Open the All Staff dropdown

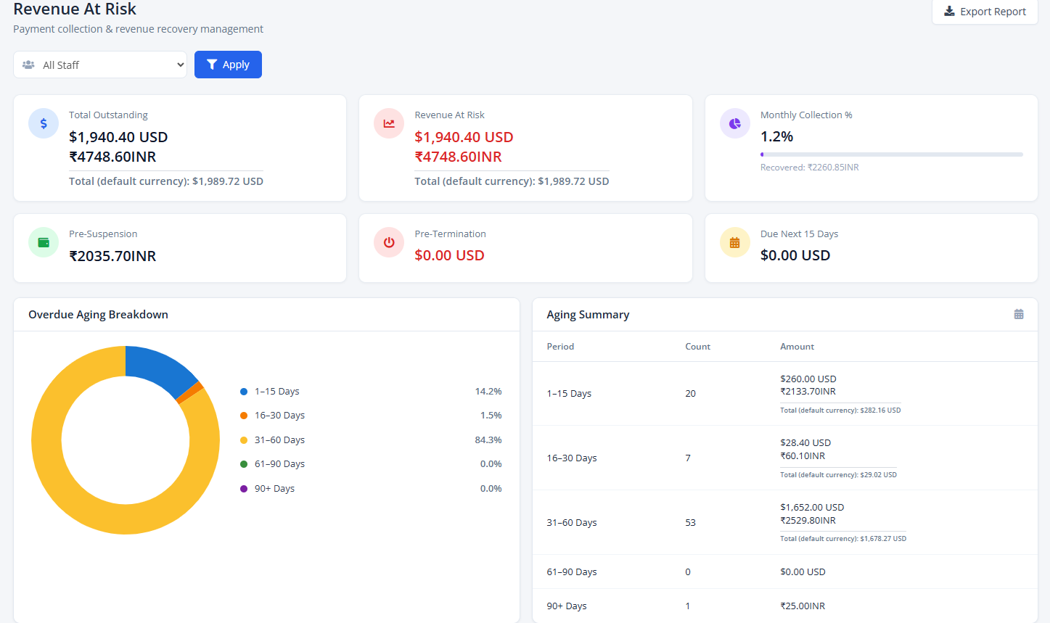pyautogui.click(x=100, y=65)
